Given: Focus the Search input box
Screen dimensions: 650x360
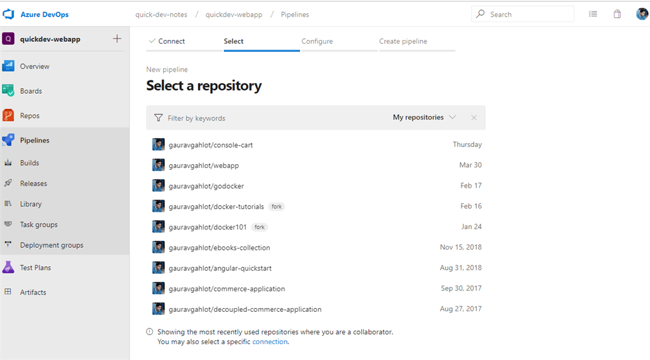Looking at the screenshot, I should [x=522, y=14].
